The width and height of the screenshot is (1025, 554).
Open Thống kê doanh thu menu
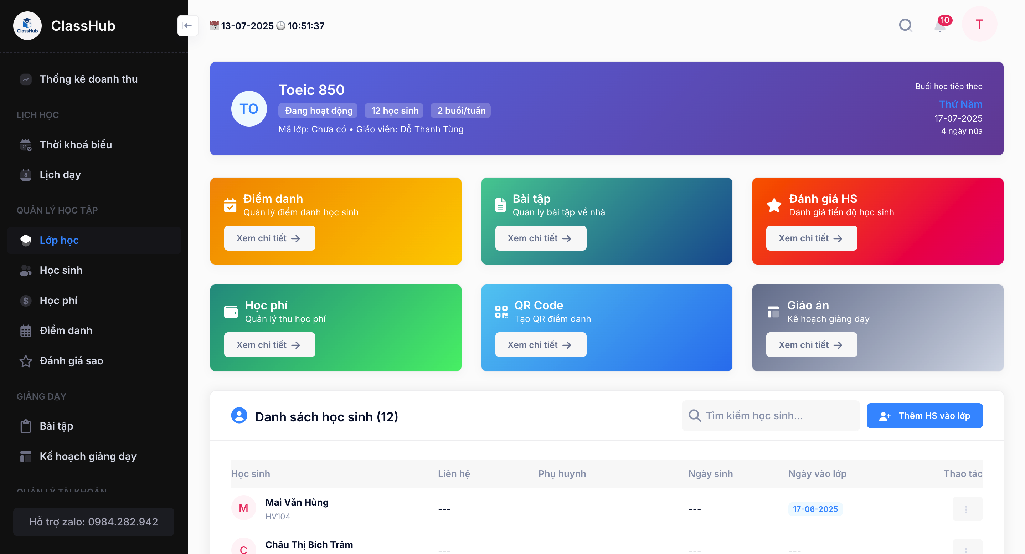[x=88, y=79]
